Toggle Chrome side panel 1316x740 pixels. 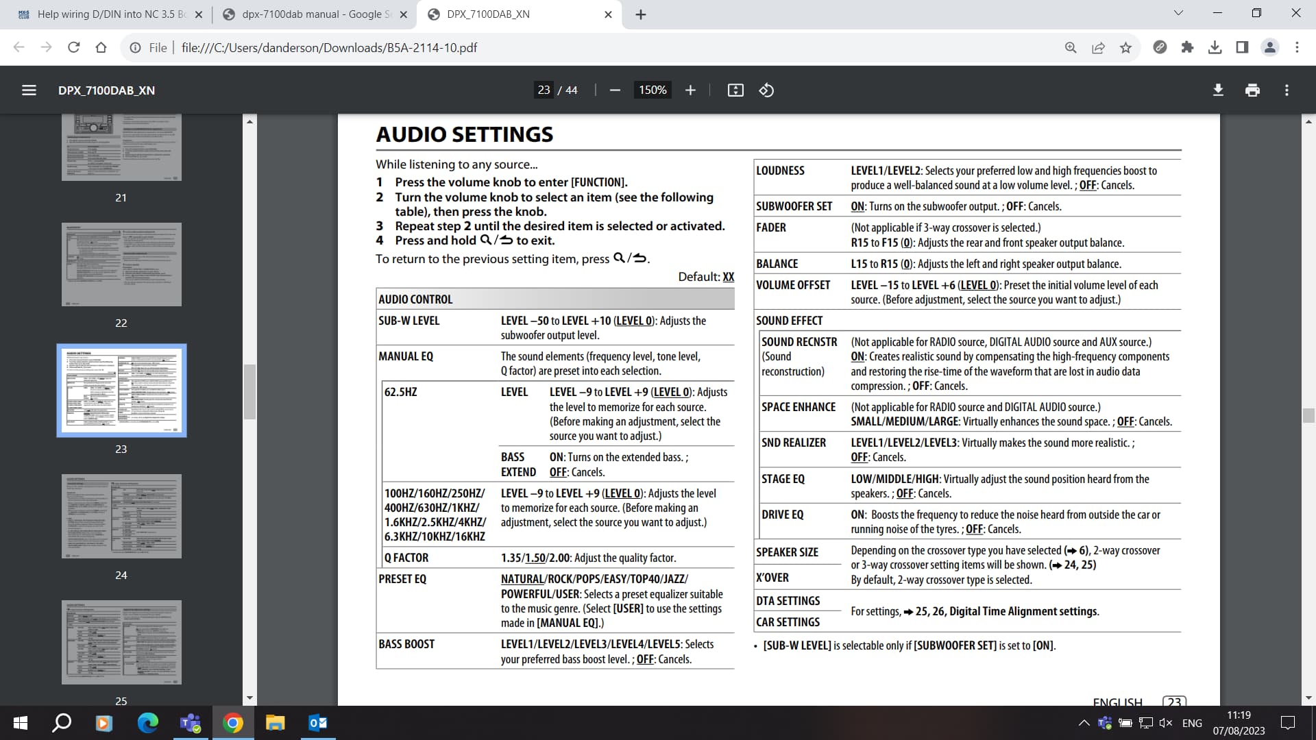(1242, 47)
